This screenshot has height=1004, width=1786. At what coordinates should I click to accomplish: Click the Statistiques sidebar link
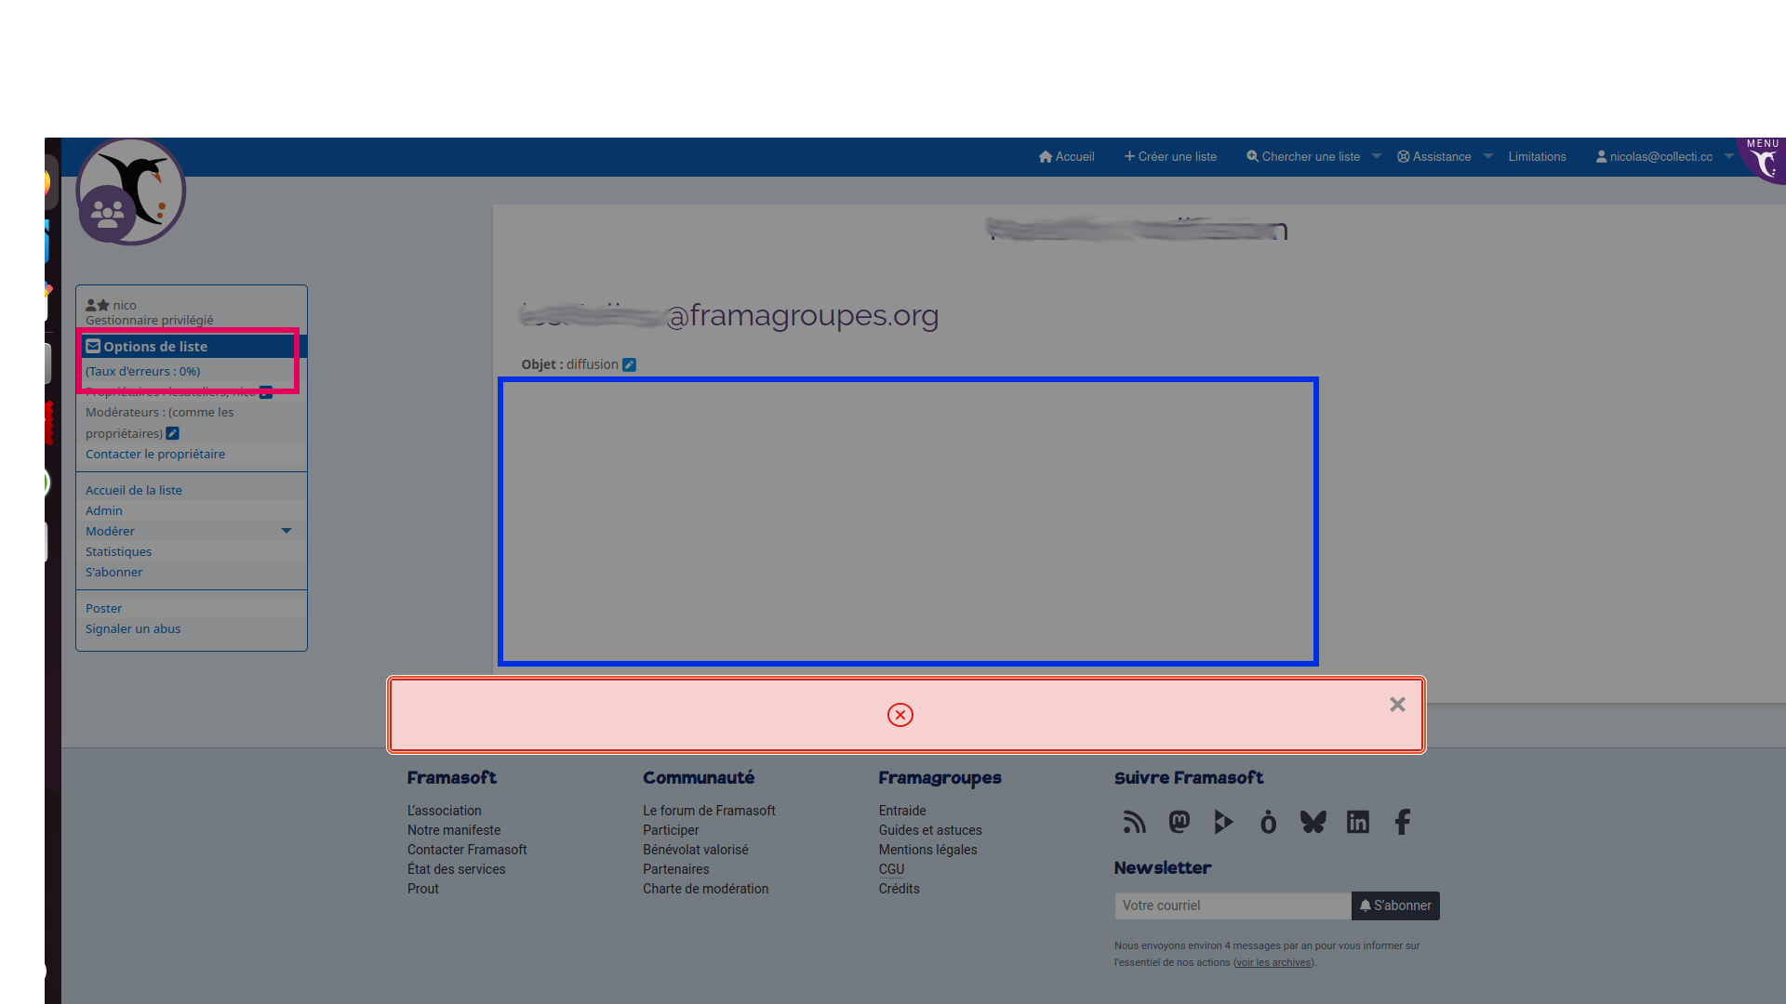[118, 551]
